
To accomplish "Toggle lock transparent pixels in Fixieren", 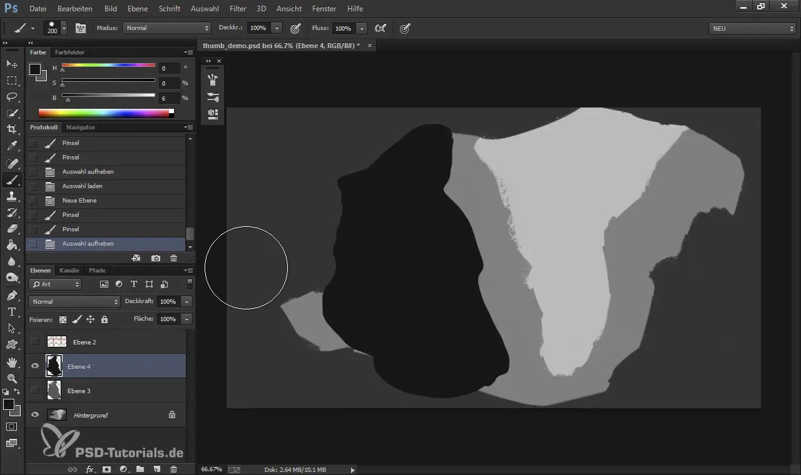I will 63,319.
